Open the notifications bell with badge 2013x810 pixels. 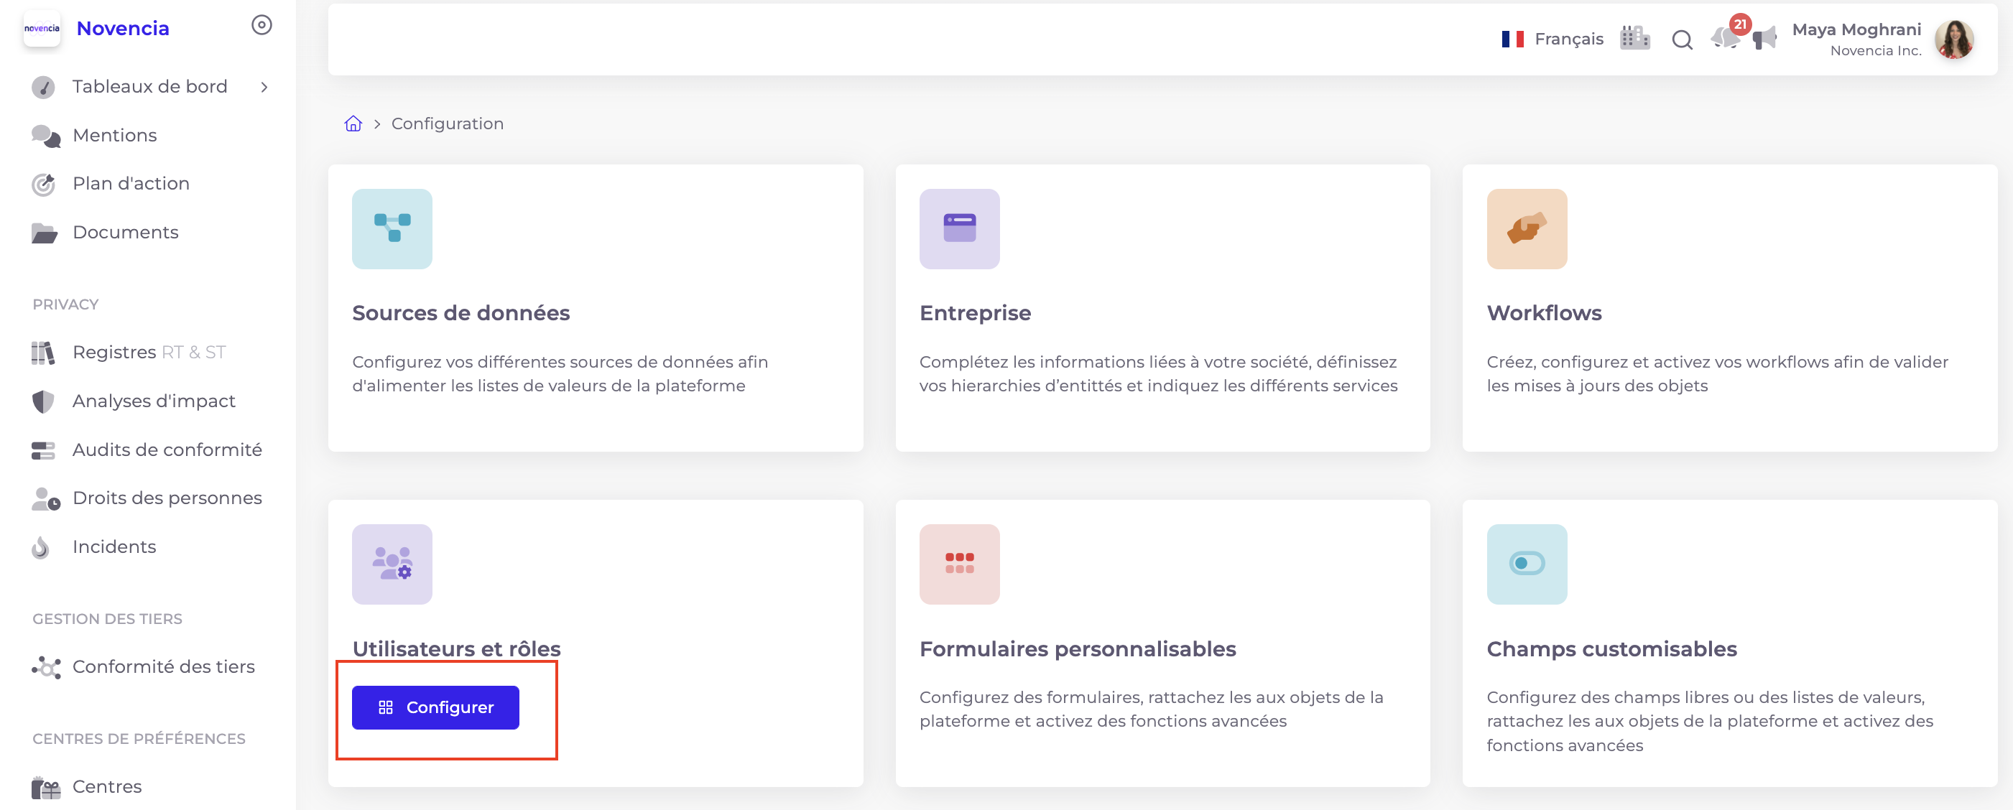[x=1725, y=37]
